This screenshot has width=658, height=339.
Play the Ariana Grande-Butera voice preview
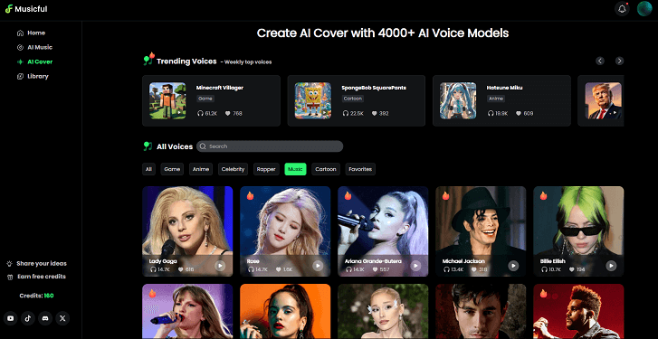[415, 265]
